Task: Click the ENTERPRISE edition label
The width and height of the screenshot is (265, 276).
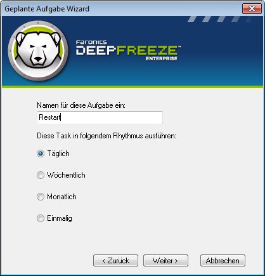Action: [162, 58]
